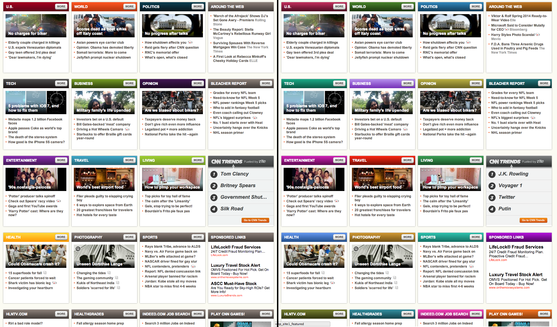Open 'Luxury Travel Stock Alert' link, right page

pyautogui.click(x=516, y=274)
